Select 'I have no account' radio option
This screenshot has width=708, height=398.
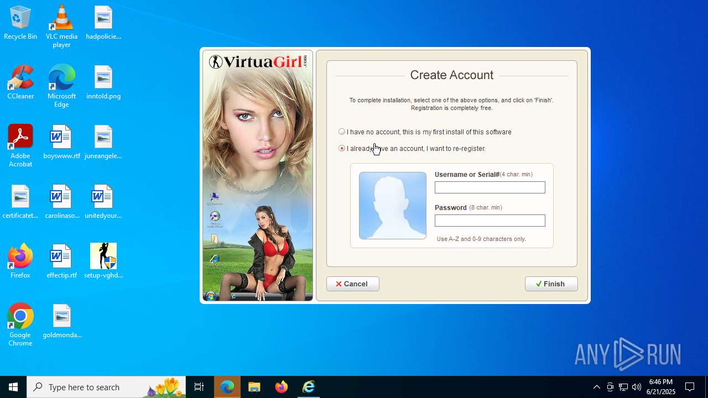(342, 132)
